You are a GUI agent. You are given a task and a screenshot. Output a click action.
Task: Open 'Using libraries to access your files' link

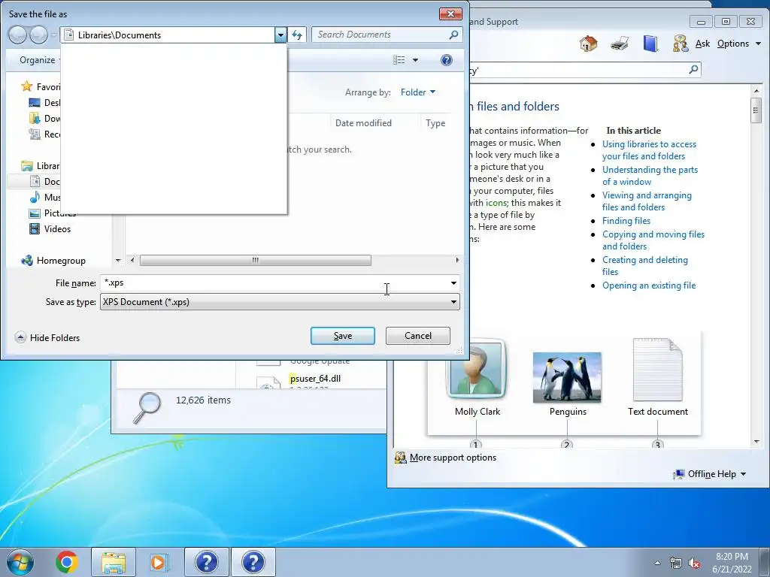point(649,150)
